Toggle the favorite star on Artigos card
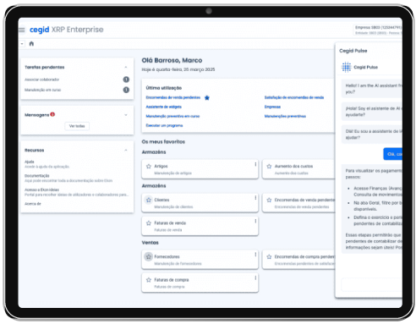This screenshot has width=416, height=324. (149, 167)
